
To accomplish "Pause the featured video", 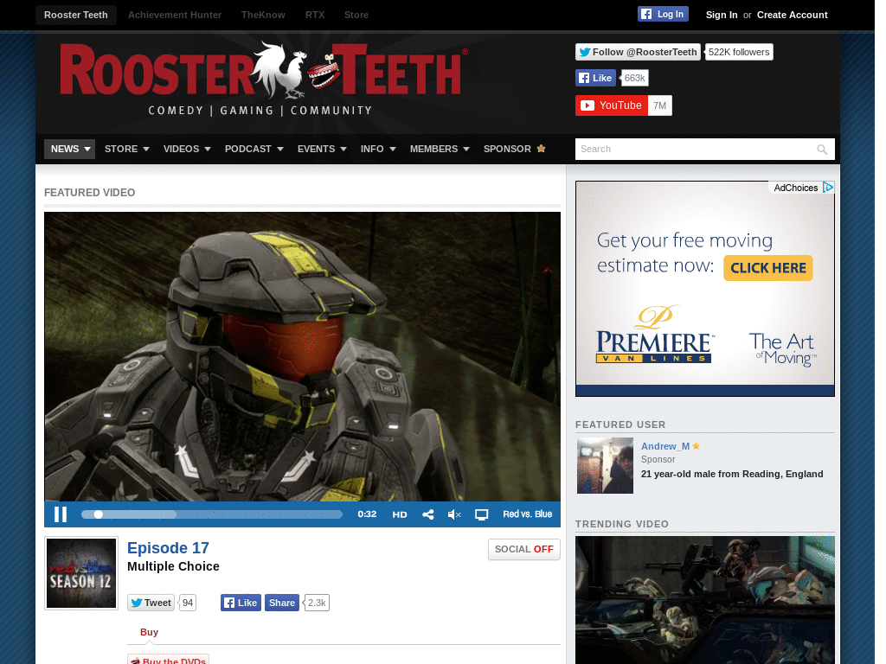I will click(x=61, y=514).
